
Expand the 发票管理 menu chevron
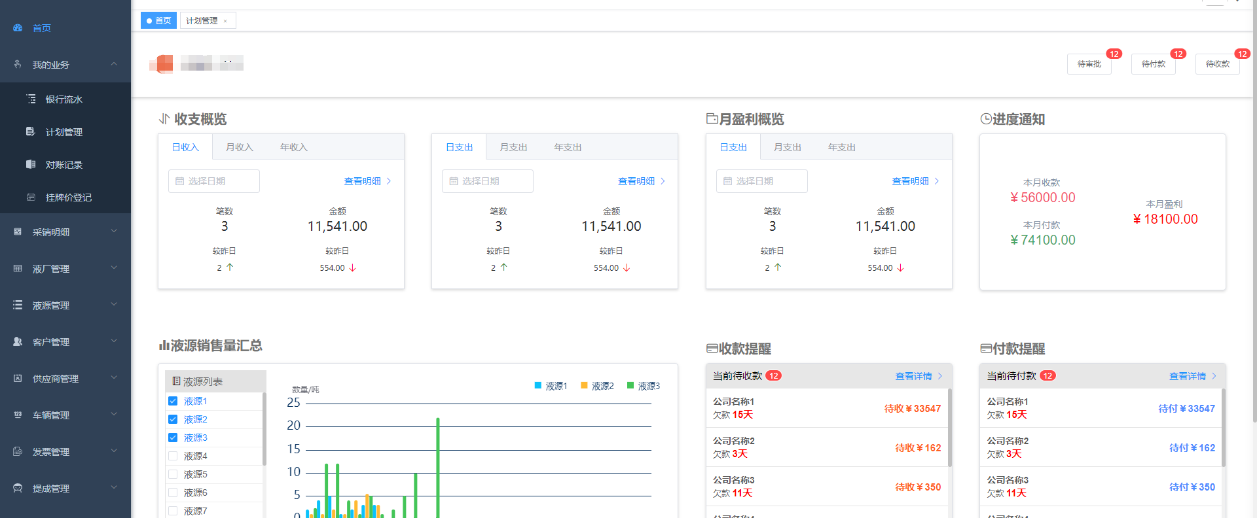click(114, 451)
